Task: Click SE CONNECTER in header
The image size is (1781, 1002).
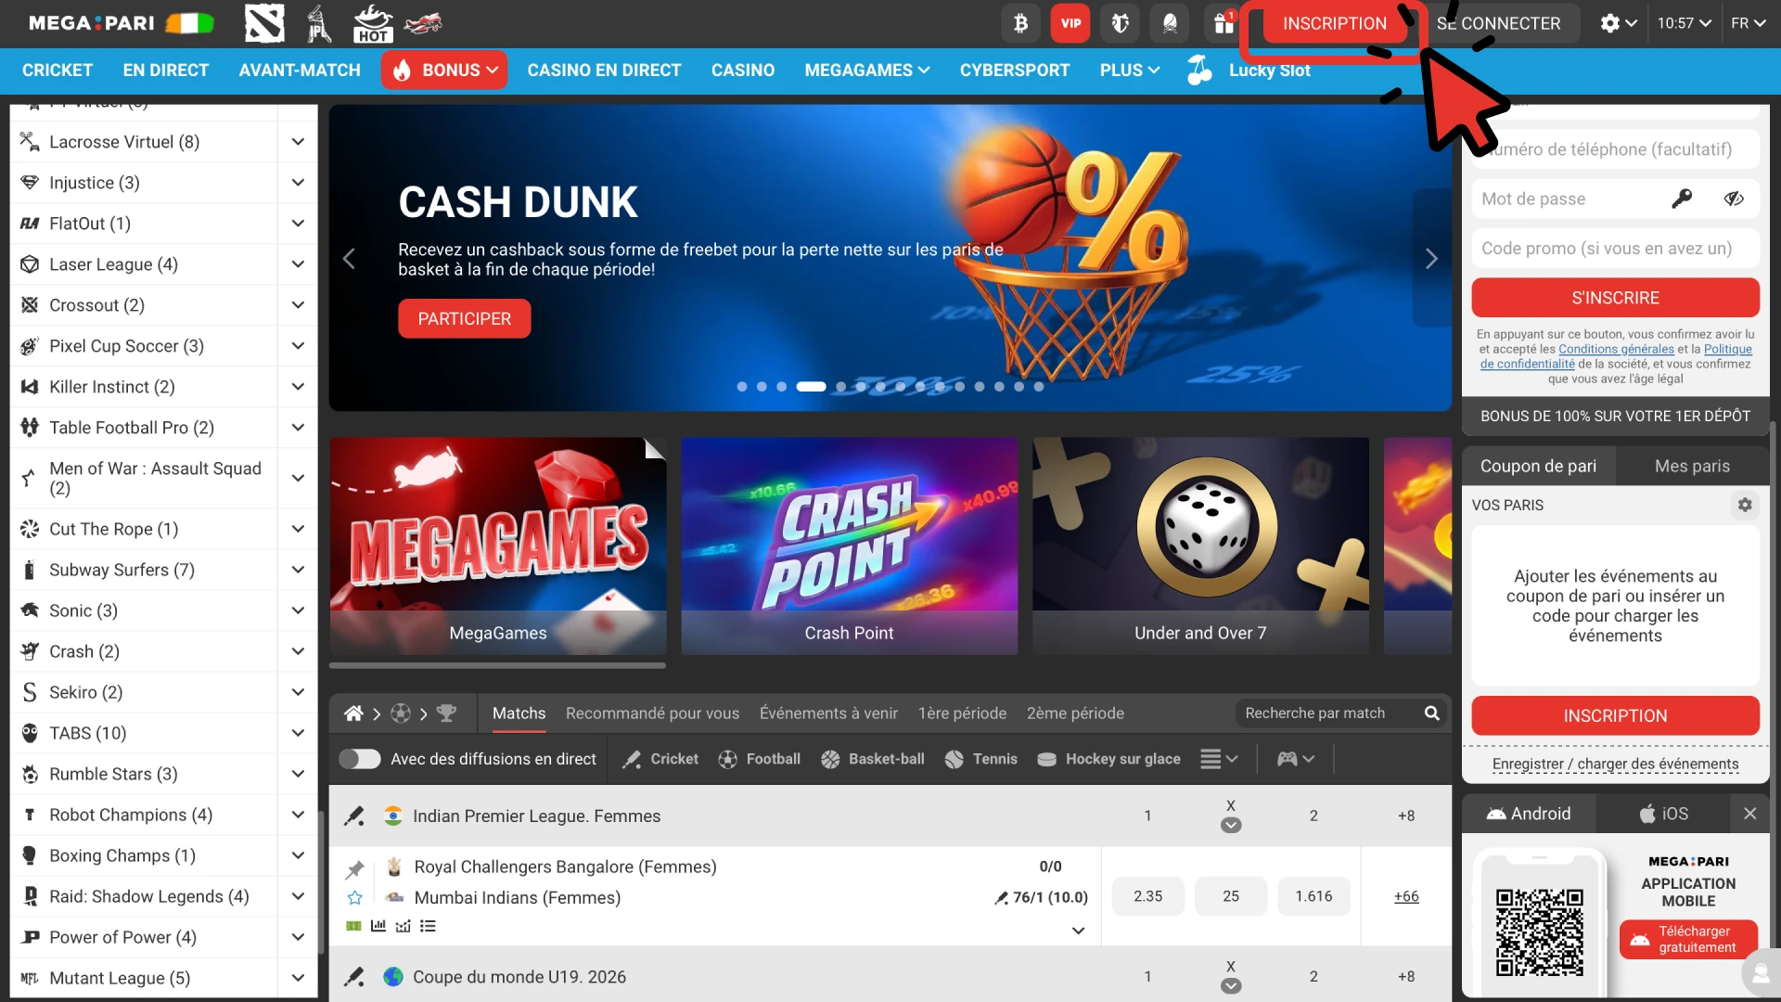Action: point(1498,23)
